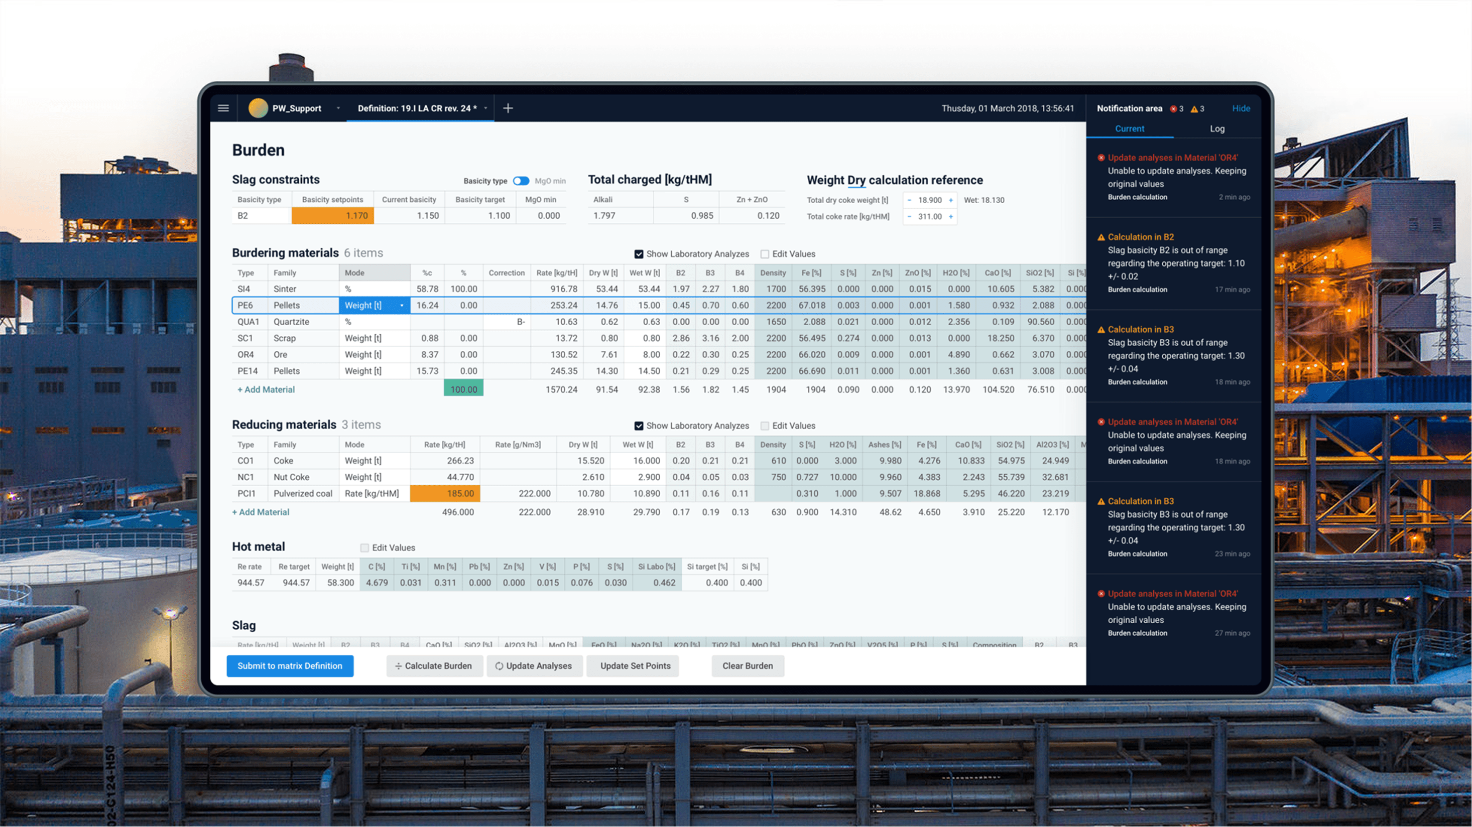Viewport: 1472px width, 827px height.
Task: Click Add Material link under Reducing materials
Action: 261,512
